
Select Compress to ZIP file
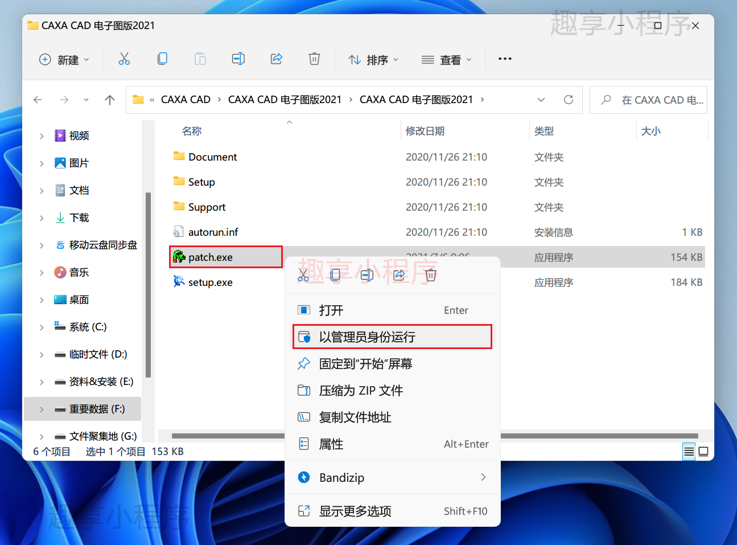(393, 390)
